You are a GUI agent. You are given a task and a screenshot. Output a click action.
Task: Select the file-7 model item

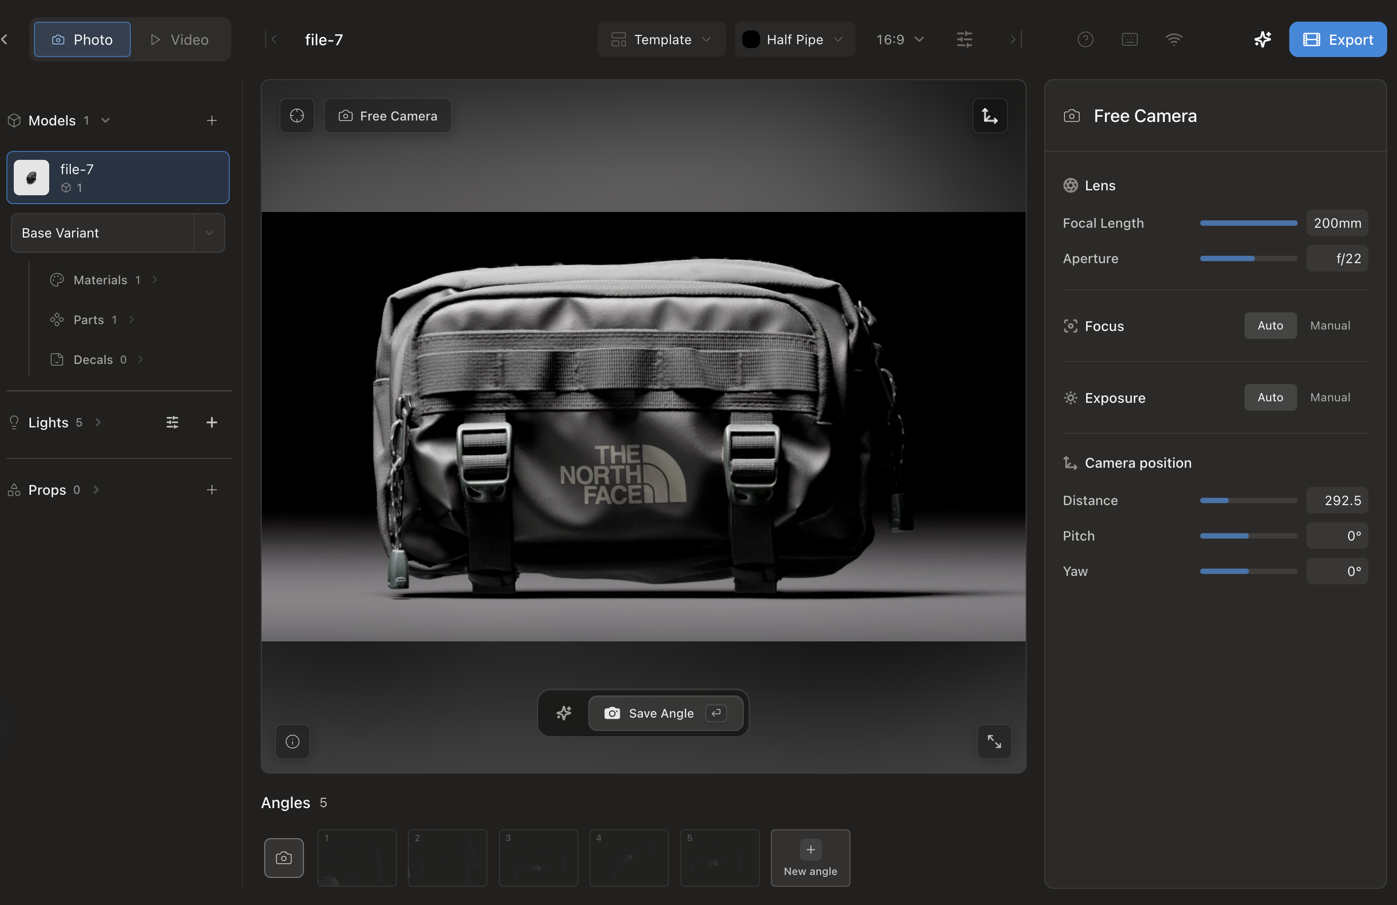[x=118, y=178]
